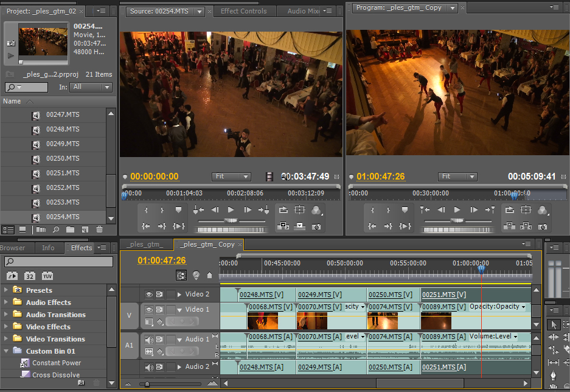Overwrite sequence with the source clip

(299, 226)
